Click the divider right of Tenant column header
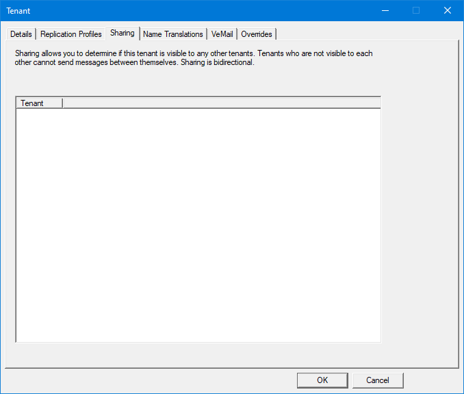The image size is (464, 394). click(62, 103)
